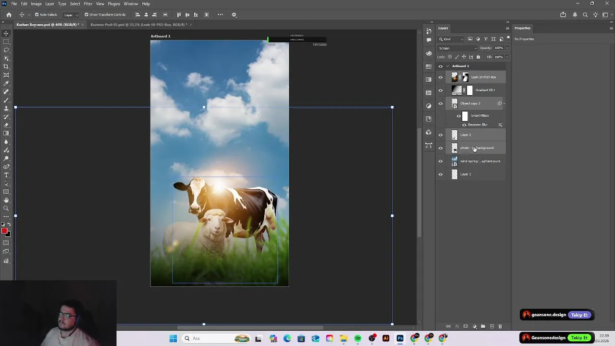
Task: Select the Eyedropper tool
Action: [6, 84]
